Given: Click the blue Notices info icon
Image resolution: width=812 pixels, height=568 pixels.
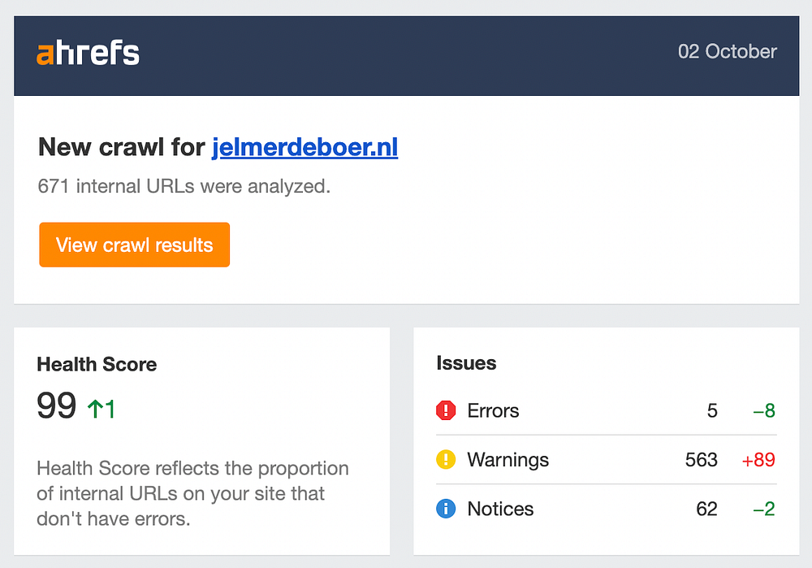Looking at the screenshot, I should (x=446, y=509).
